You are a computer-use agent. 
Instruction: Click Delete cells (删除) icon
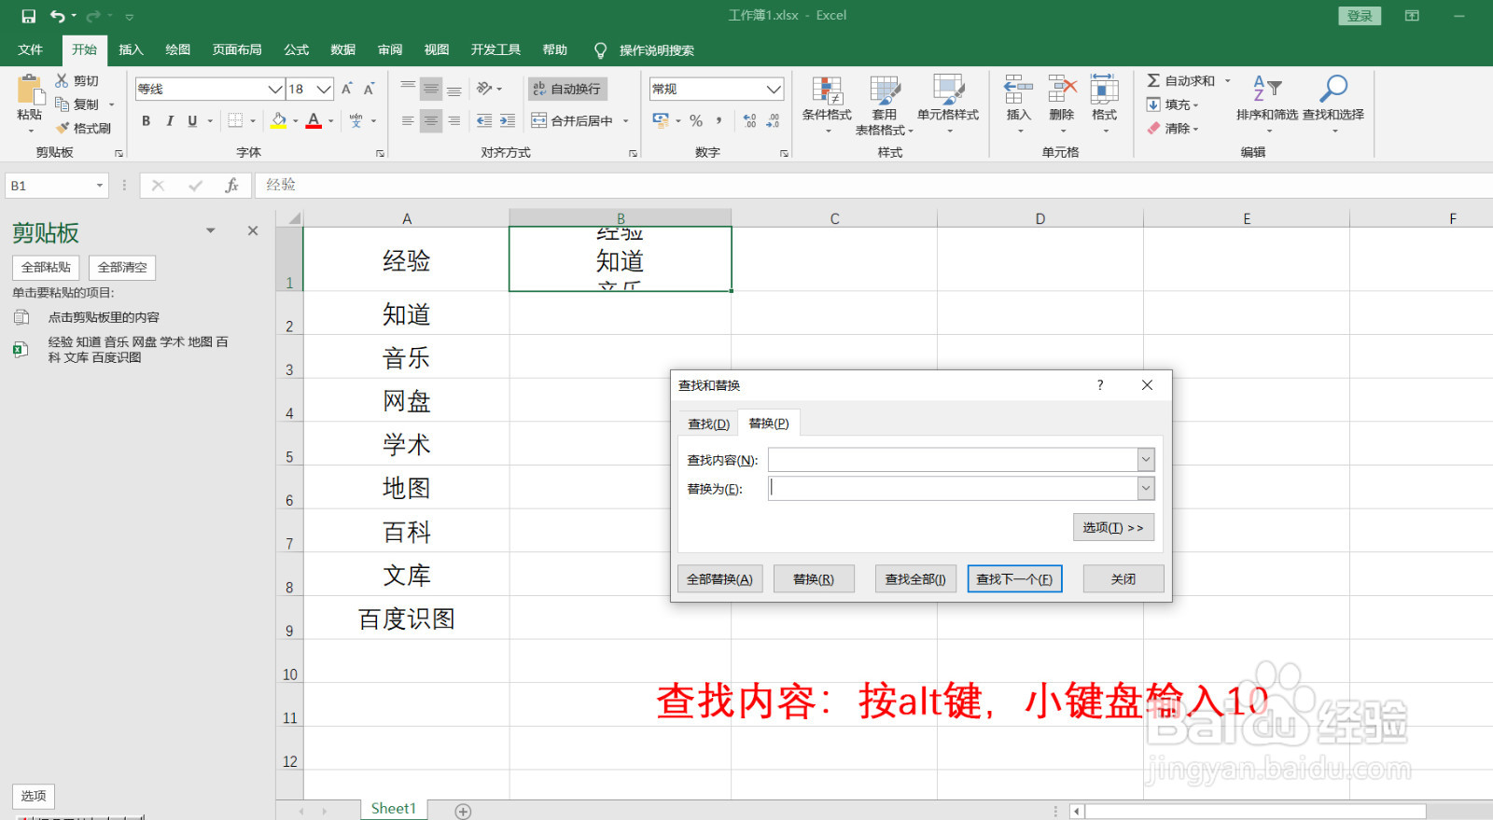click(x=1062, y=90)
